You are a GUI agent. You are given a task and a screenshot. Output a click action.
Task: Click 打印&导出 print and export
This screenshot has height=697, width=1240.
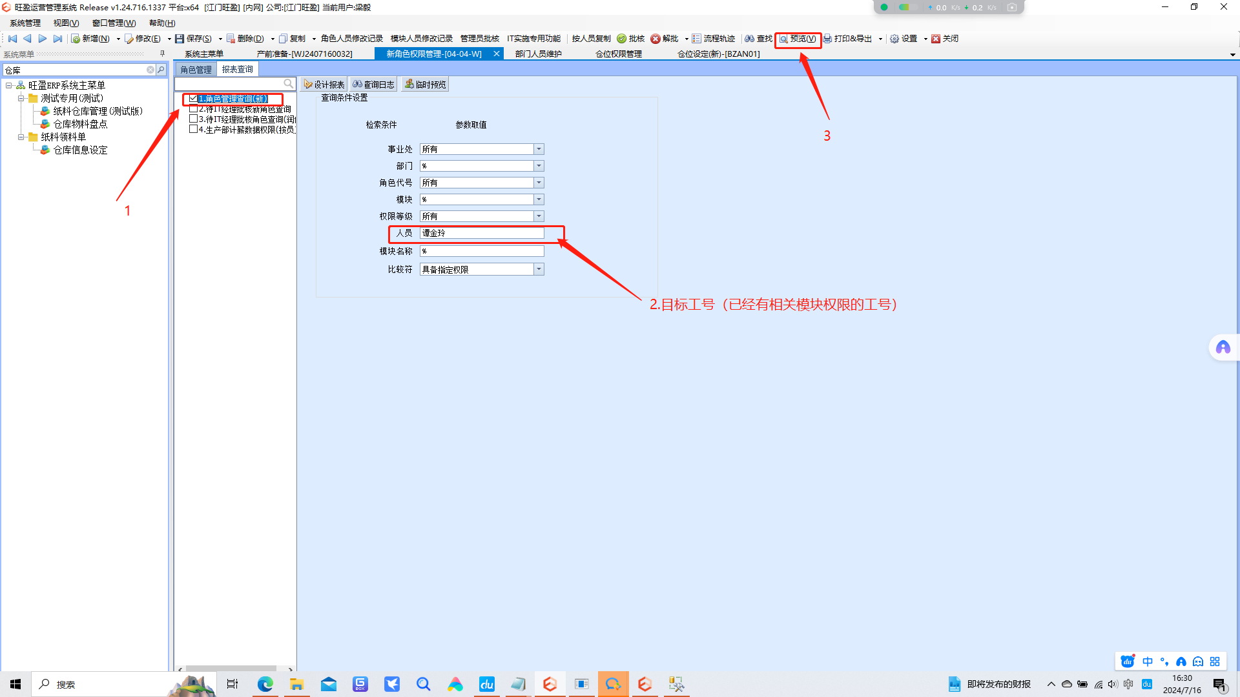click(x=847, y=39)
